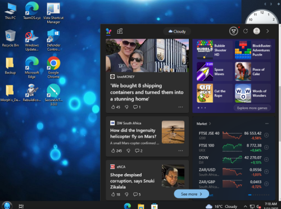281x209 pixels.
Task: Click Explore more games link
Action: [x=252, y=108]
